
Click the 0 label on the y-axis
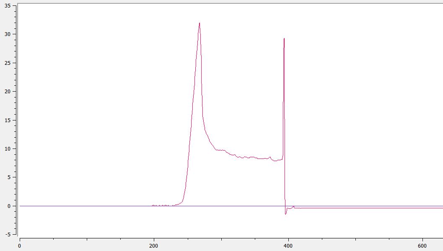coord(9,206)
